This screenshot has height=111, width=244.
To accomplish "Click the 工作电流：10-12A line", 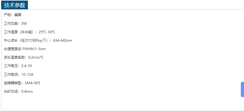I will tap(19, 75).
